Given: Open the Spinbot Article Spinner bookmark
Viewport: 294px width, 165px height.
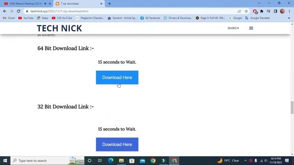Looking at the screenshot, I should click(122, 18).
